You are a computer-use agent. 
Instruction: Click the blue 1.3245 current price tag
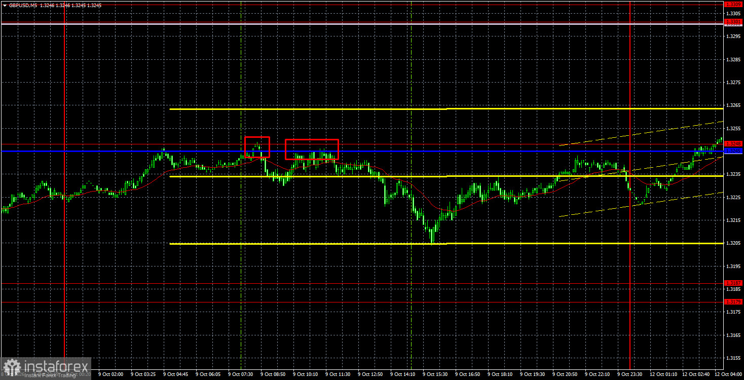(x=734, y=150)
